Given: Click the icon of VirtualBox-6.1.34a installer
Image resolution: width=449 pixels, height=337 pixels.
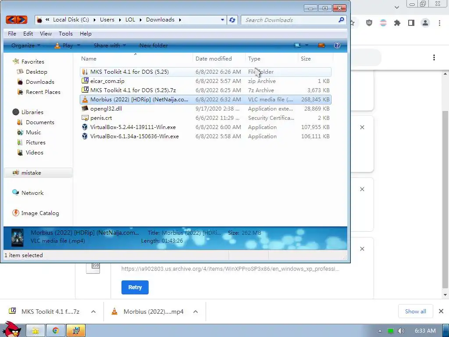Looking at the screenshot, I should click(85, 136).
